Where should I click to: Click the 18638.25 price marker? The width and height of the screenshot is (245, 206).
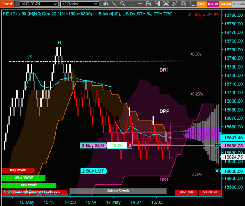[x=233, y=146]
